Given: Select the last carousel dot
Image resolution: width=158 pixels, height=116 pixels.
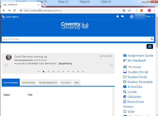Looking at the screenshot, I should coord(83,71).
